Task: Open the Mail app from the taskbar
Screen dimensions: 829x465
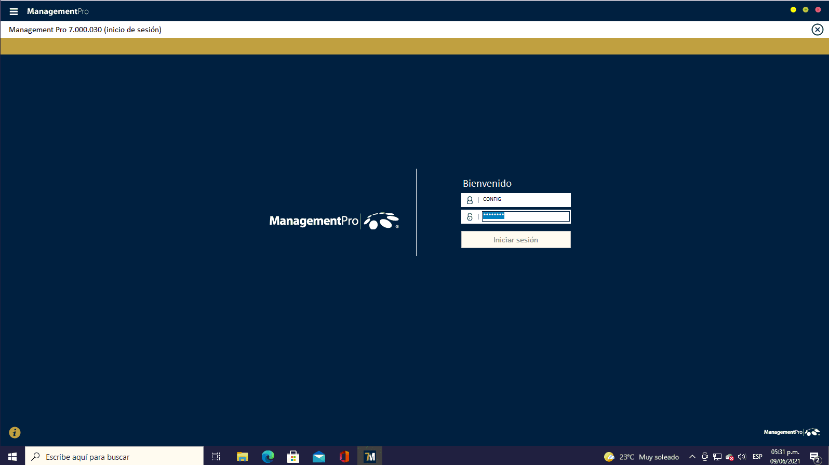Action: click(319, 457)
